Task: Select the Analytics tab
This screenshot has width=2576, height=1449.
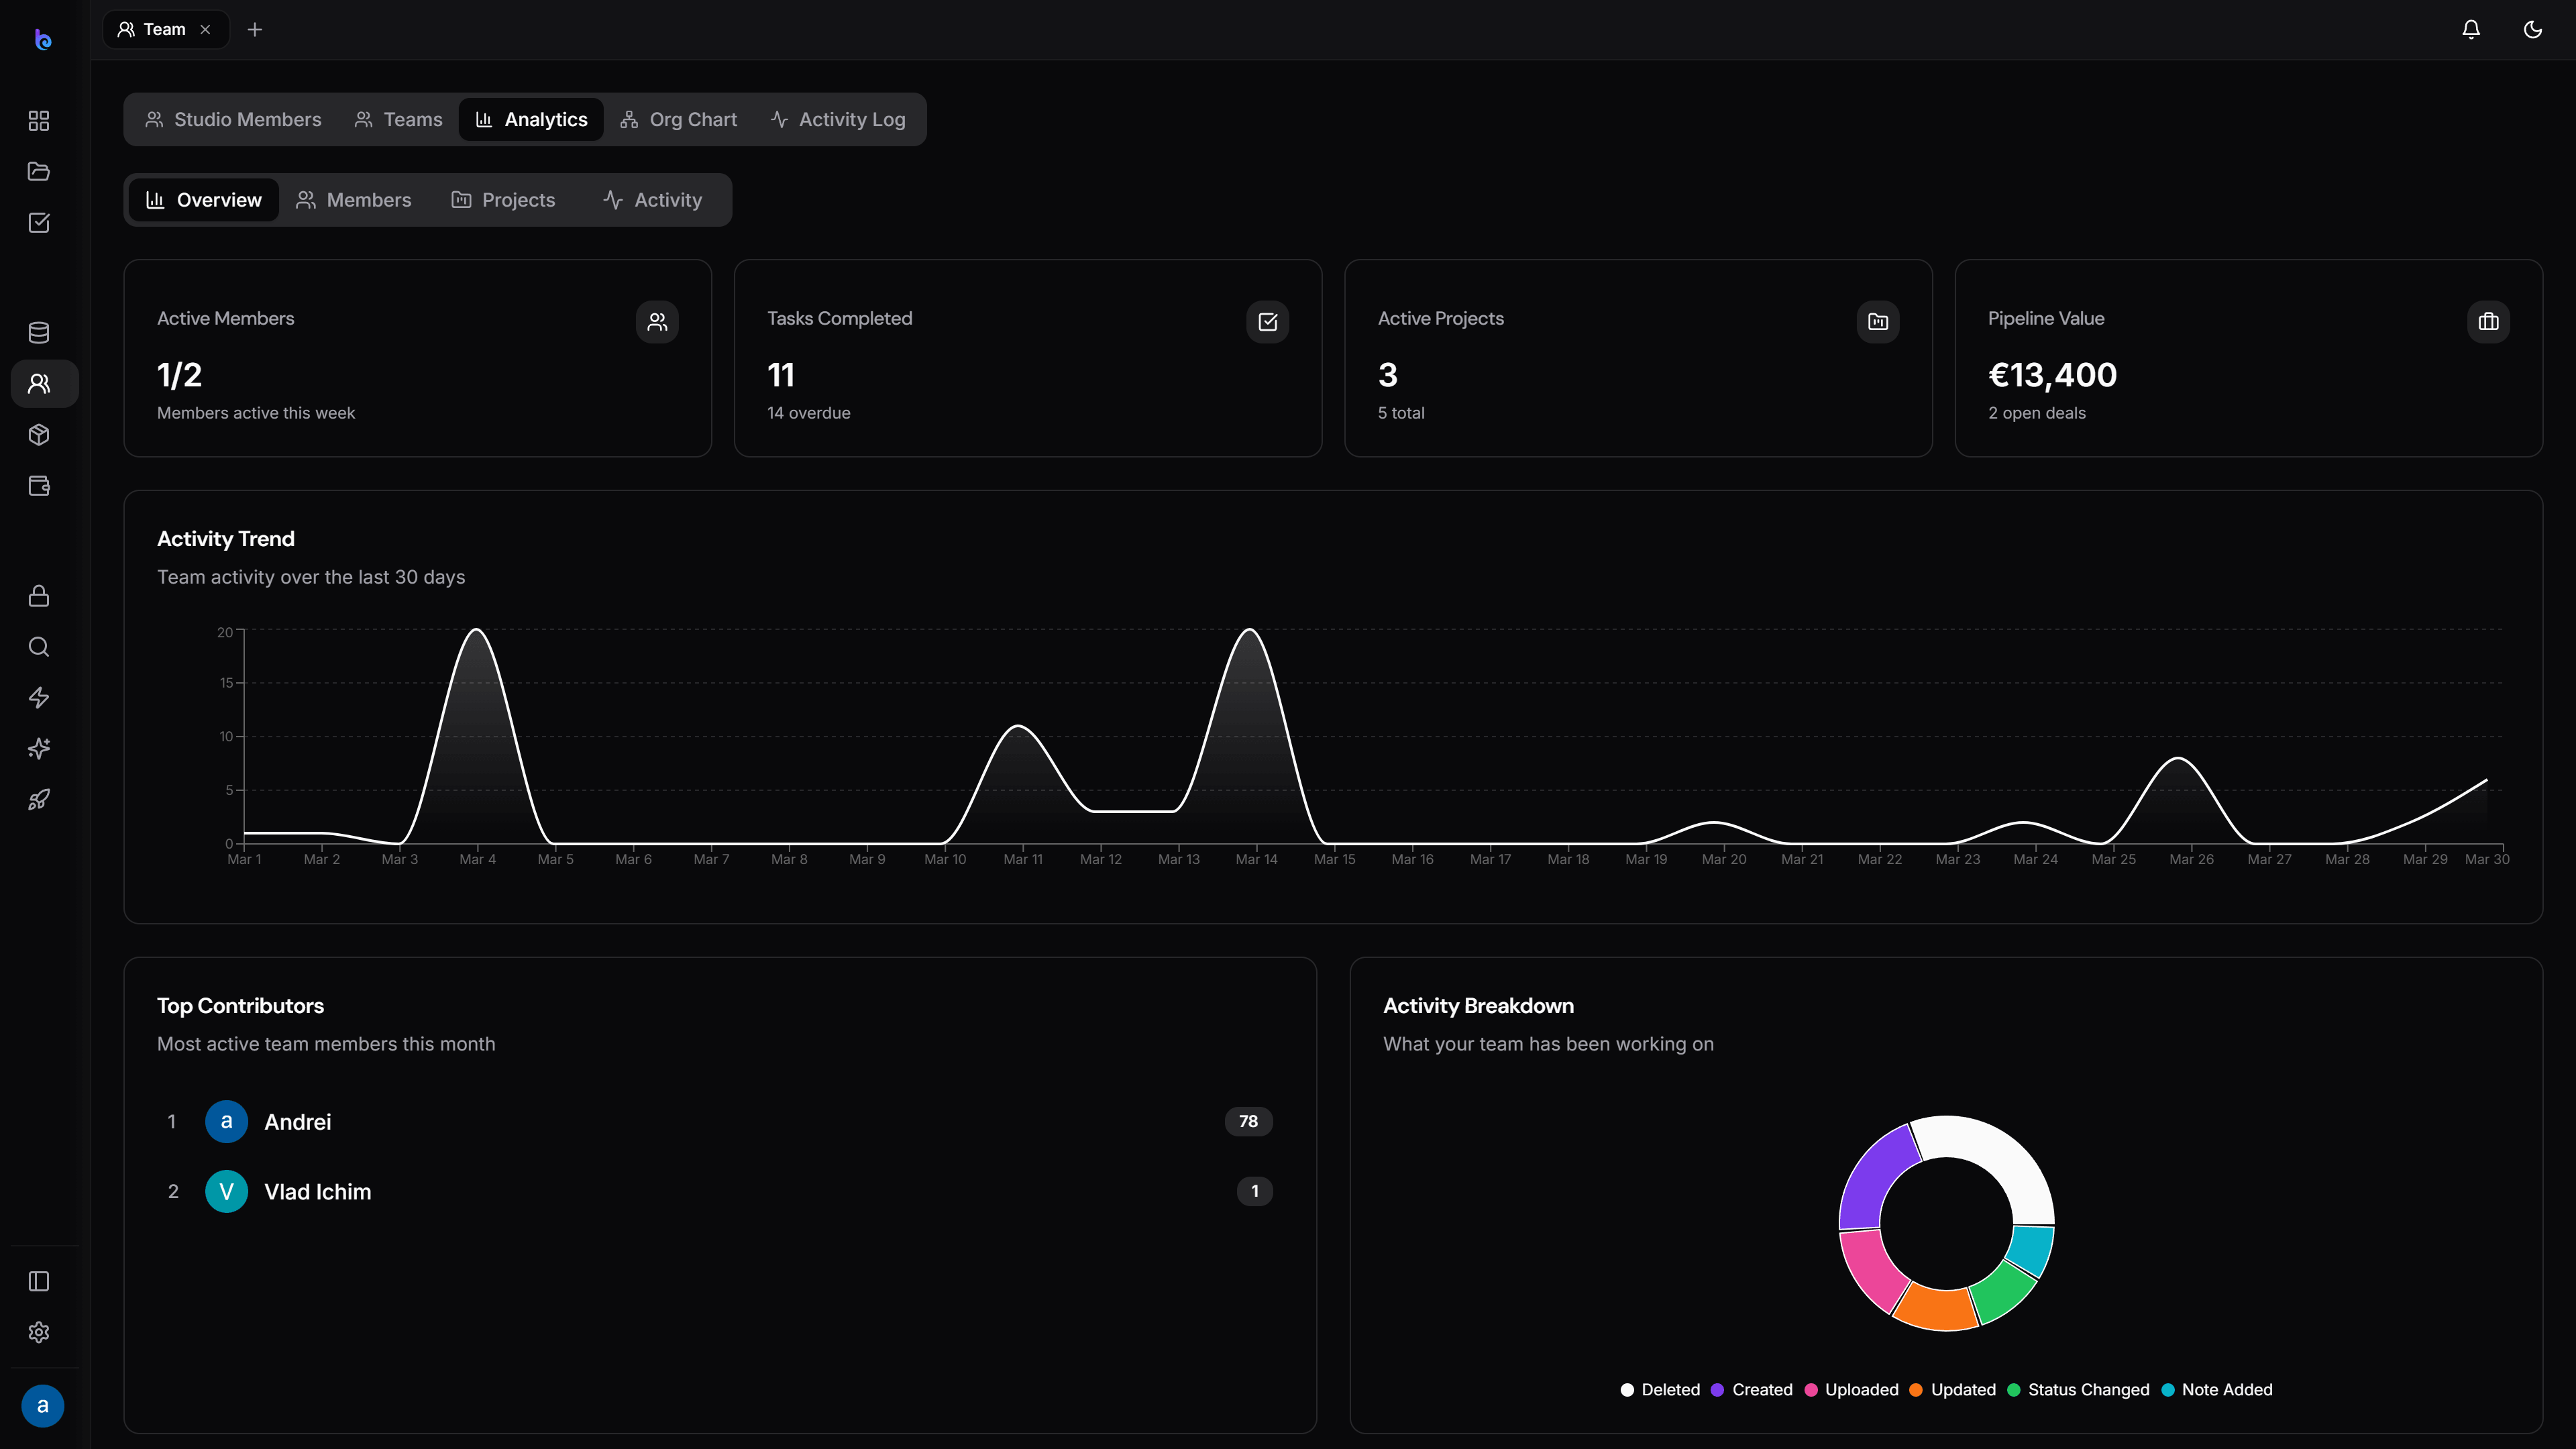Action: (x=531, y=120)
